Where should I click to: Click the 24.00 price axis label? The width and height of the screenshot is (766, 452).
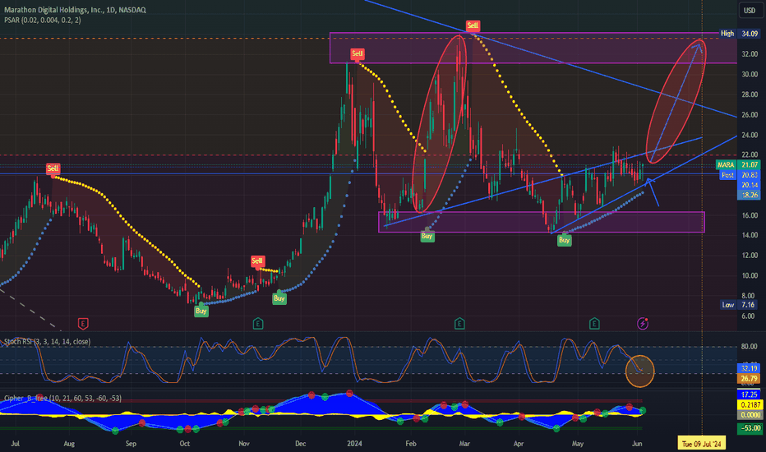750,135
